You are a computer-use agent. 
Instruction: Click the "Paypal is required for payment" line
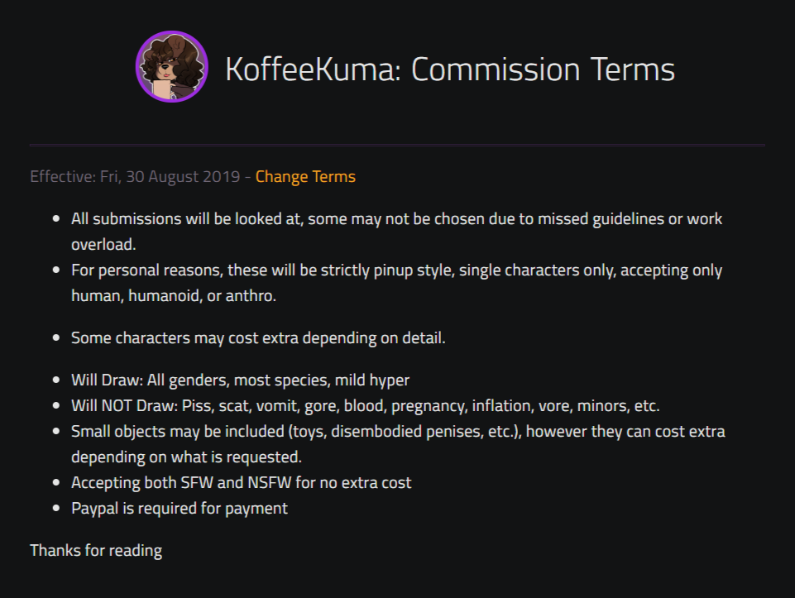pos(180,508)
